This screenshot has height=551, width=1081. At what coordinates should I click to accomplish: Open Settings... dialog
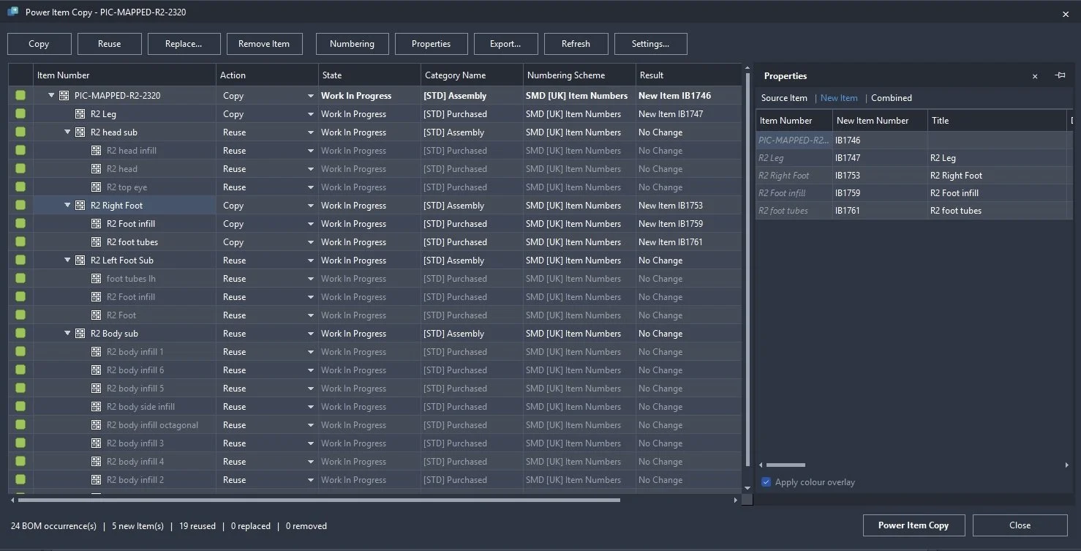(651, 44)
